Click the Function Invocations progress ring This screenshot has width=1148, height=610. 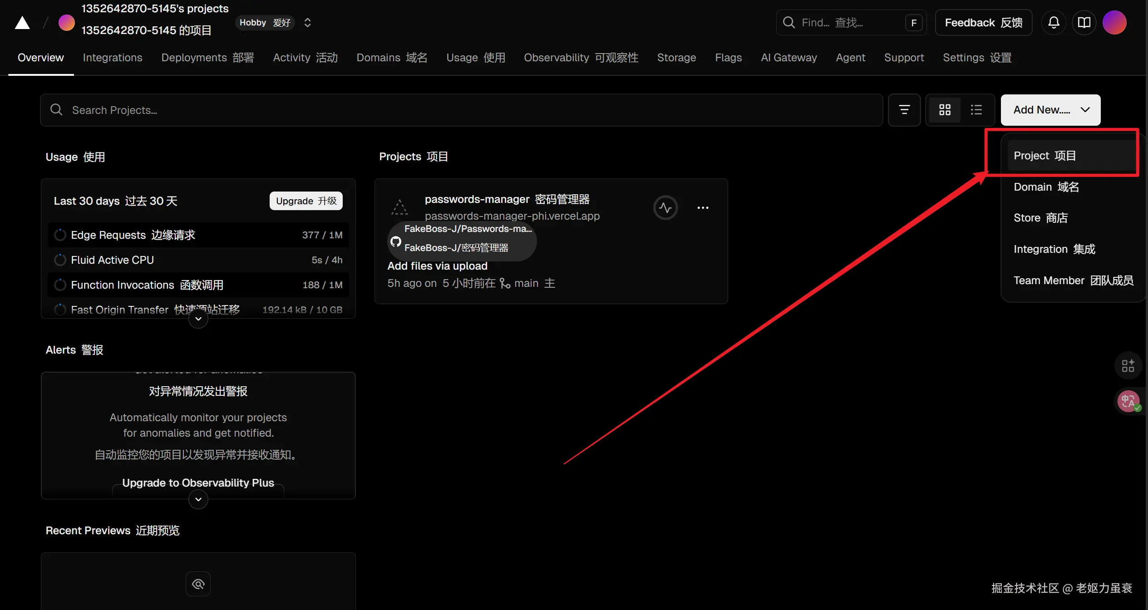pos(60,285)
